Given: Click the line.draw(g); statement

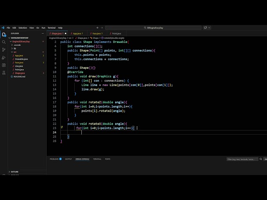Looking at the screenshot, I should (93, 89).
